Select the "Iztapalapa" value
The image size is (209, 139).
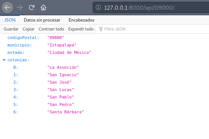62,45
